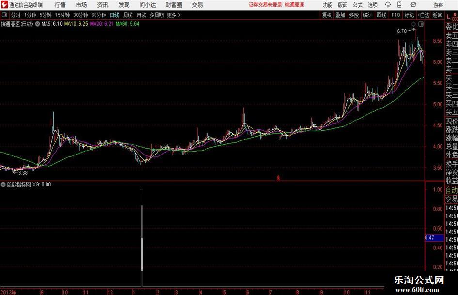This screenshot has width=458, height=295.
Task: Click the 6.78 high price label
Action: 402,31
